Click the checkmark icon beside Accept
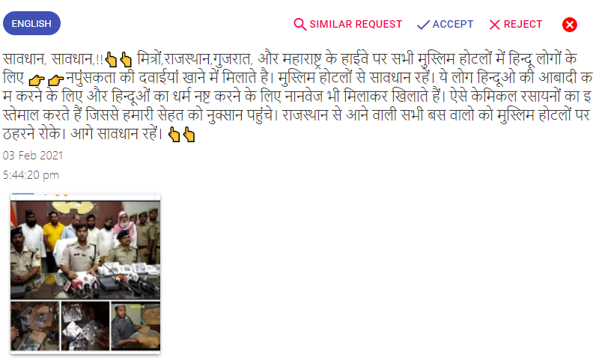The width and height of the screenshot is (596, 363). click(424, 25)
